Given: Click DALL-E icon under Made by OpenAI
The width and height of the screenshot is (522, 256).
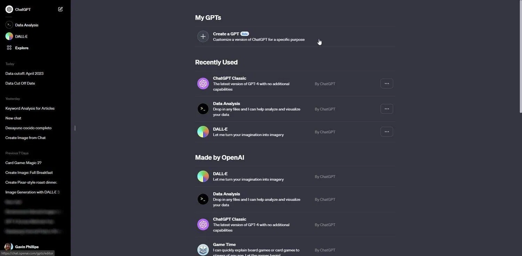Looking at the screenshot, I should [203, 176].
